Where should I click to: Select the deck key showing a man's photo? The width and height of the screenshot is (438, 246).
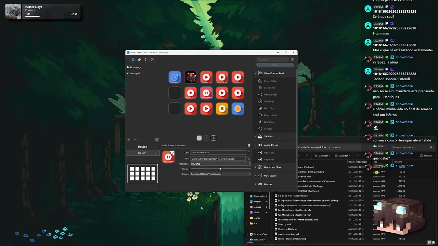click(191, 77)
